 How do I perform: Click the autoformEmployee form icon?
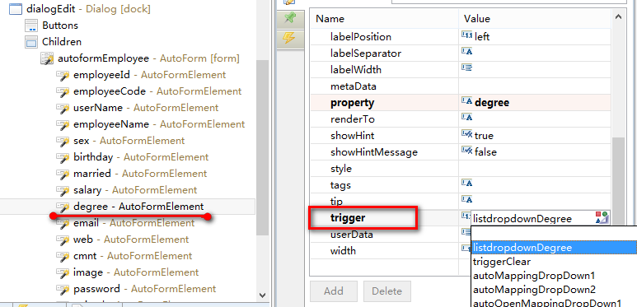click(48, 58)
